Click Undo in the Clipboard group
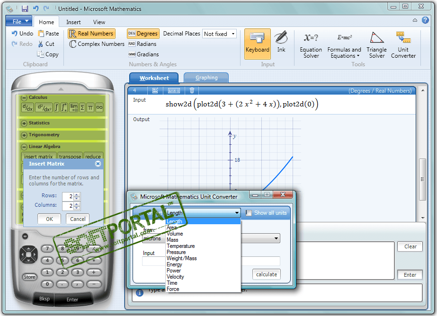This screenshot has width=437, height=316. point(22,34)
